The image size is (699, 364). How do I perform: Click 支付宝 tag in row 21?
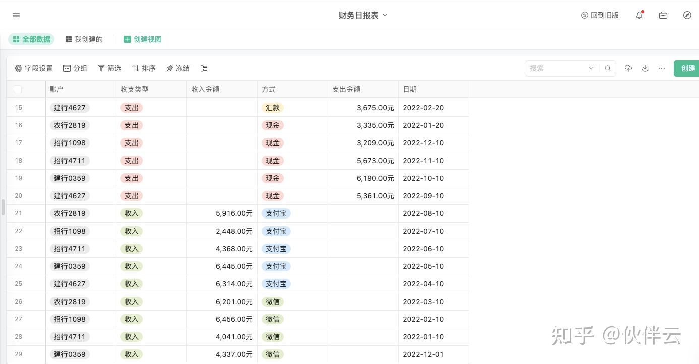[276, 213]
